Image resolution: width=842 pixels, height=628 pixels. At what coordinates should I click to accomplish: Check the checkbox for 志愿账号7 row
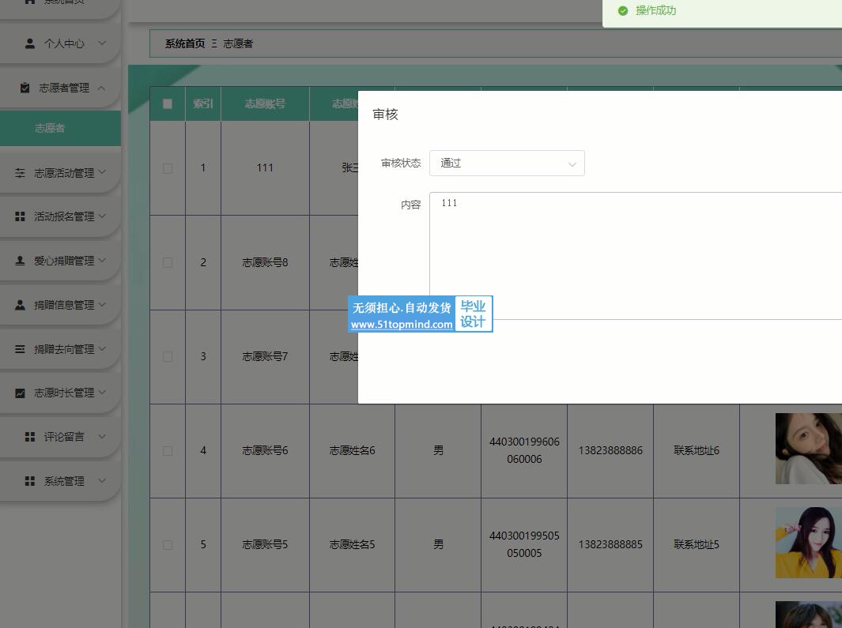point(168,356)
